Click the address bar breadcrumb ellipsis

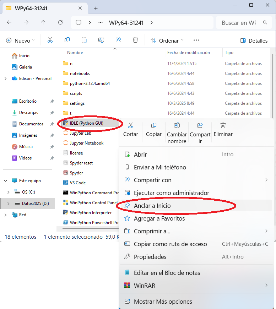(101, 22)
